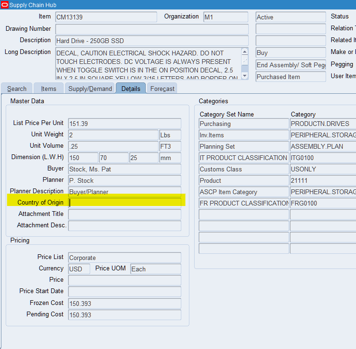Go to the Forecast tab
The width and height of the screenshot is (356, 349).
[x=162, y=89]
